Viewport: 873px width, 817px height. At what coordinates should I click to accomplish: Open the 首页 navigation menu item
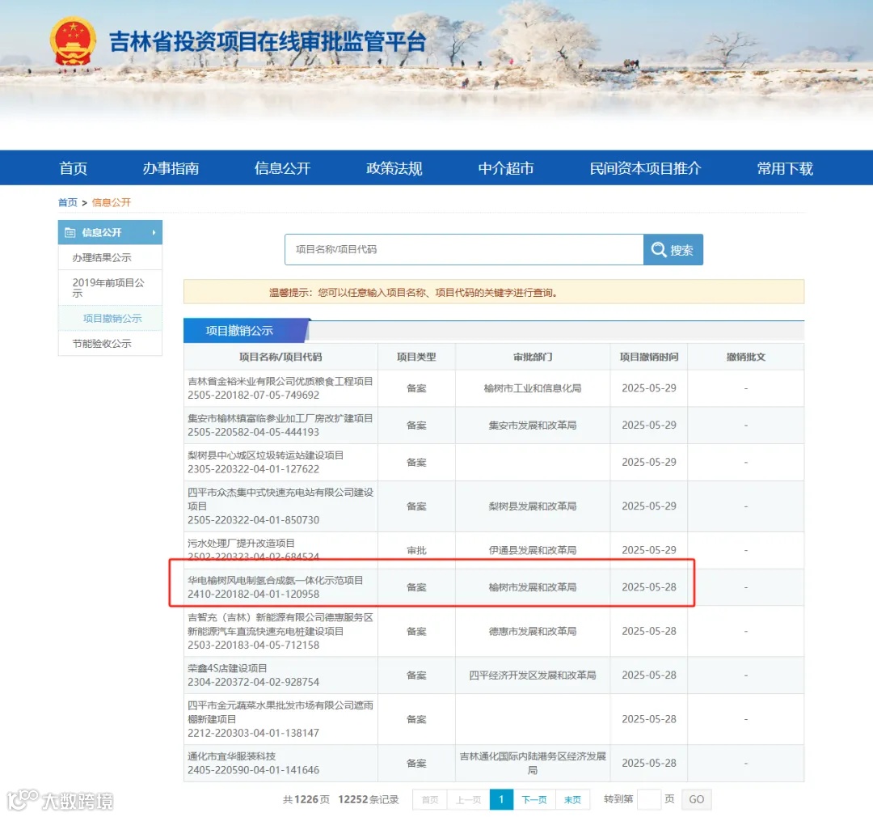point(74,167)
